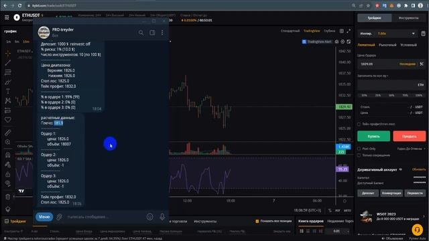Click the Transfer button
The image size is (429, 241).
click(415, 193)
